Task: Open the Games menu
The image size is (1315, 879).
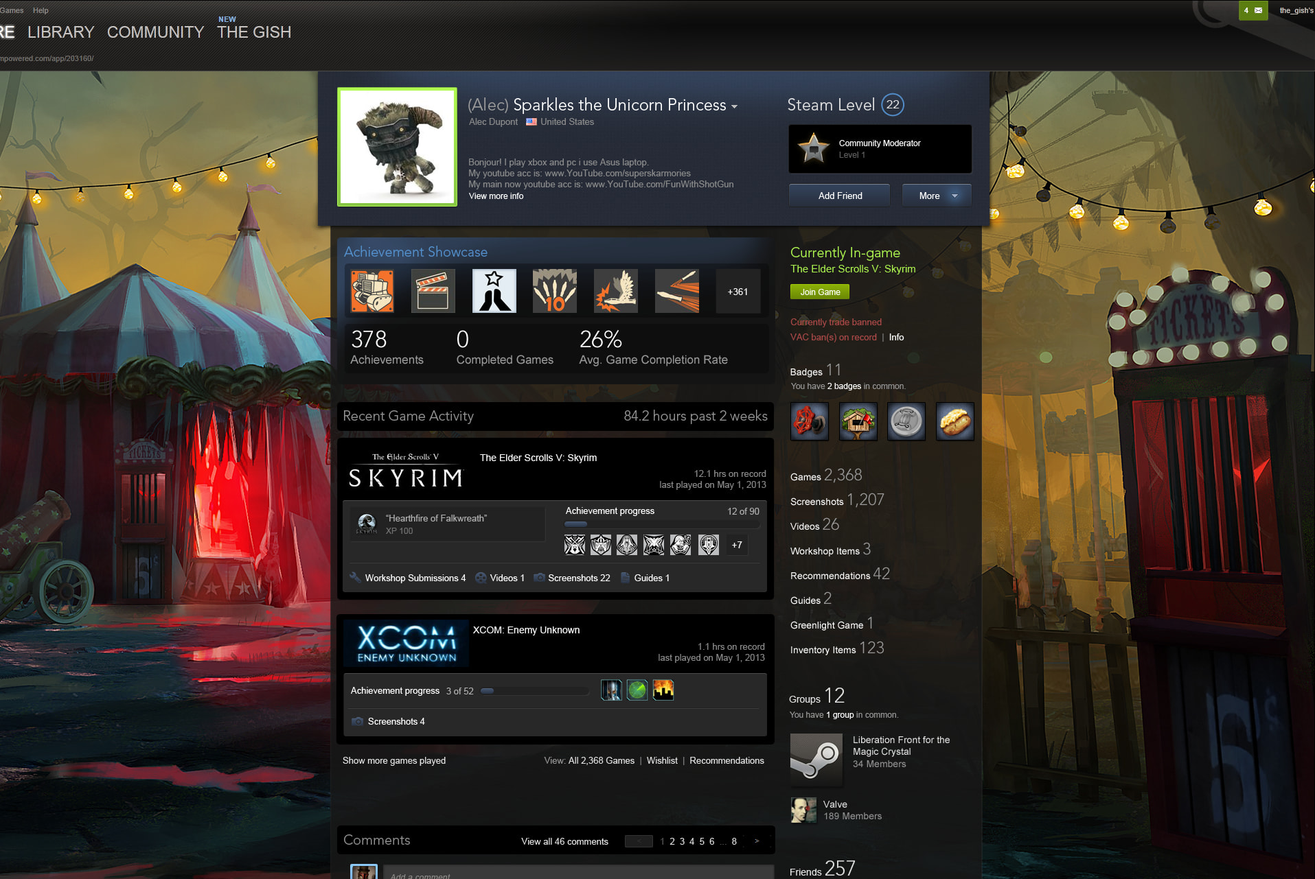Action: (x=12, y=10)
